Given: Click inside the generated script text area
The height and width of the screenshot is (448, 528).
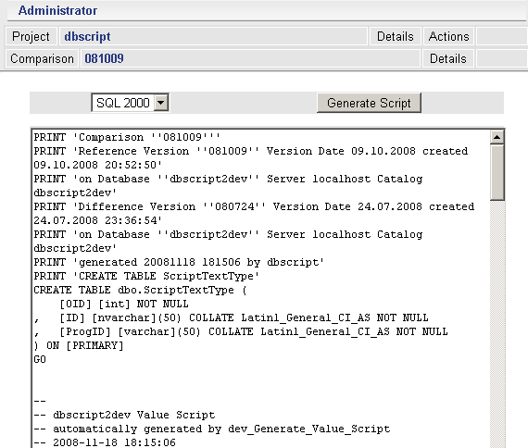Looking at the screenshot, I should click(261, 289).
